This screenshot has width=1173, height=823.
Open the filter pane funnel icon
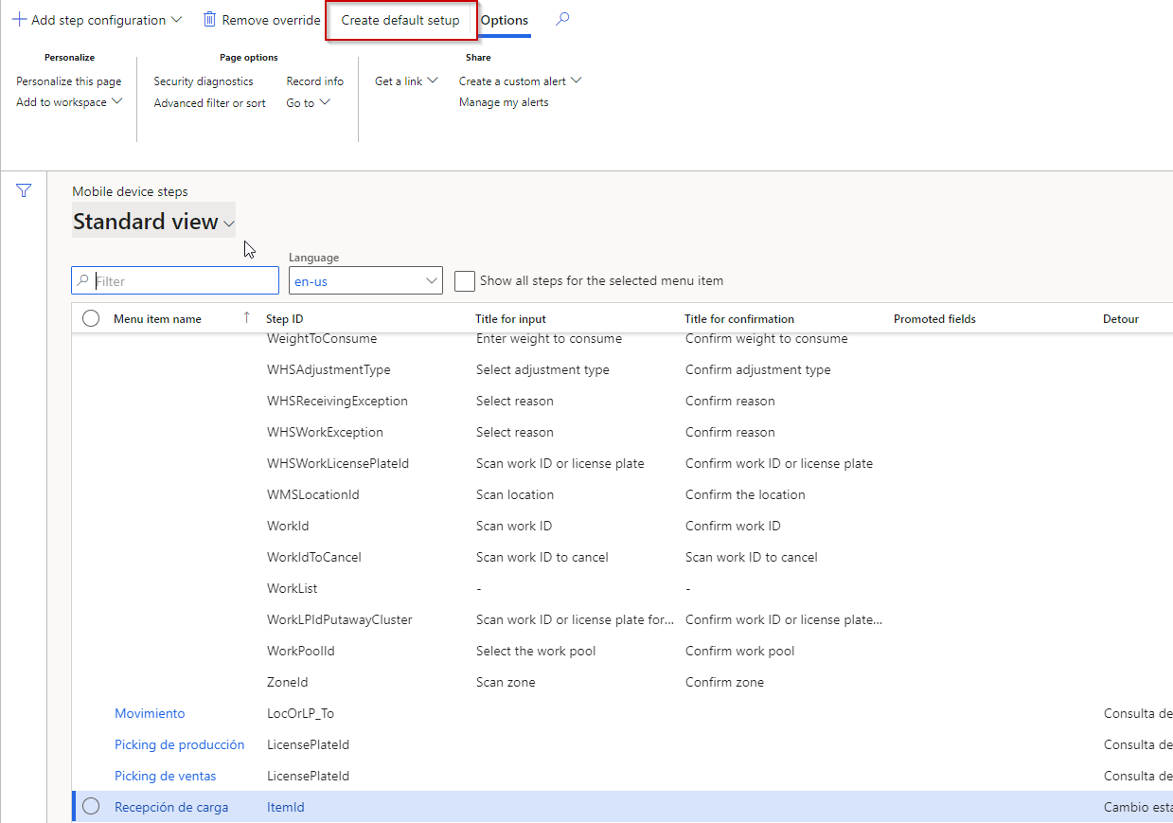click(x=24, y=191)
